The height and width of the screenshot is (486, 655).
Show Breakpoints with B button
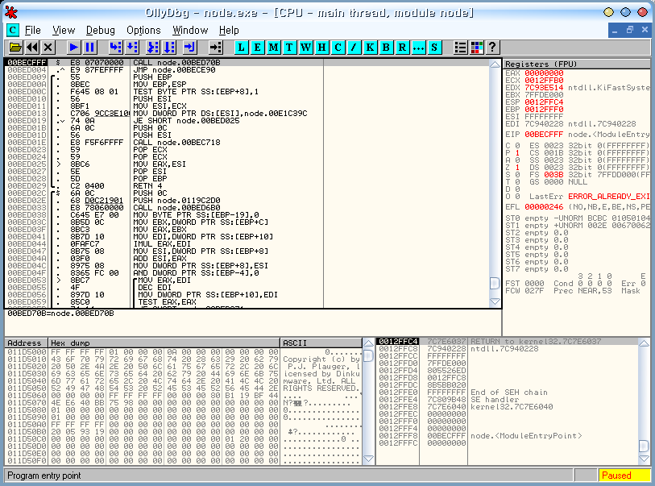(386, 48)
